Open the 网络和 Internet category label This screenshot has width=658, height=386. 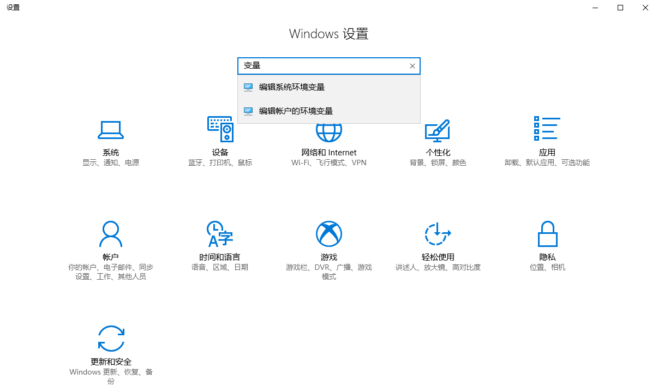click(x=329, y=153)
